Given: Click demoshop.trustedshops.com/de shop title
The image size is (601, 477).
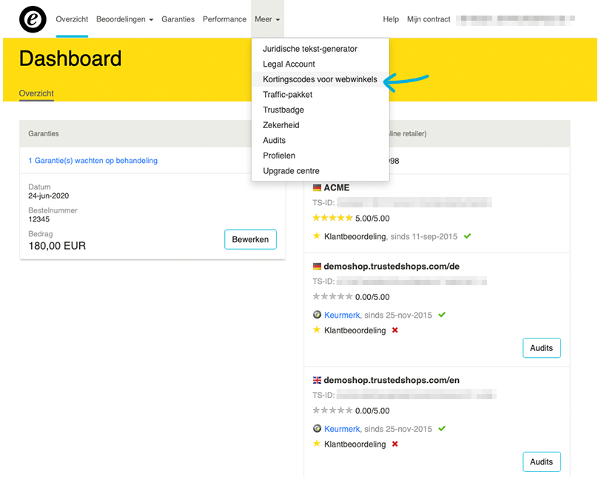Looking at the screenshot, I should (392, 267).
